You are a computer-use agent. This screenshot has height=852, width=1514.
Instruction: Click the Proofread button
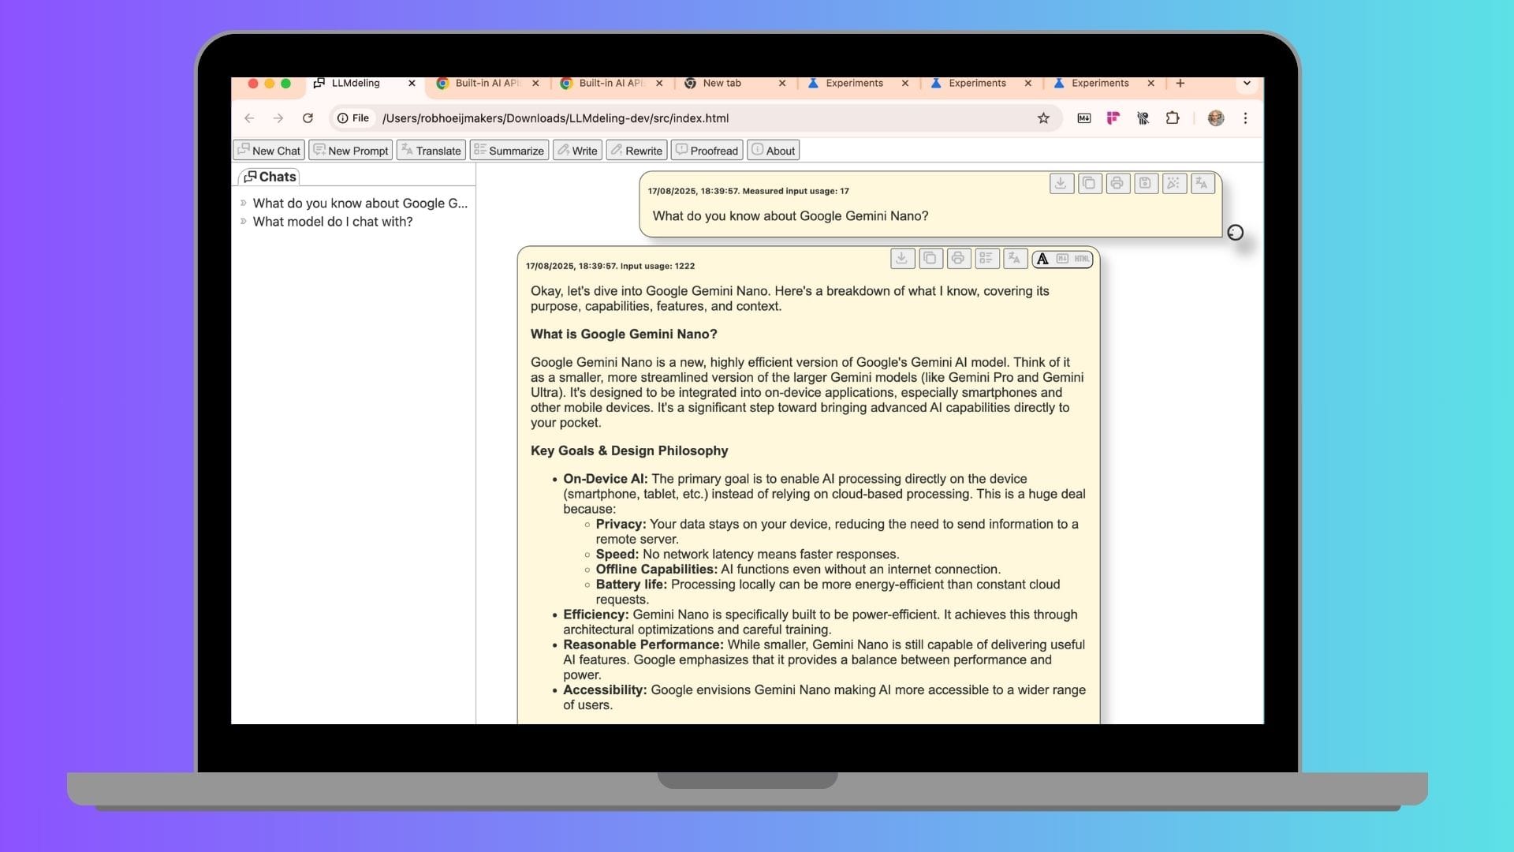click(x=707, y=151)
